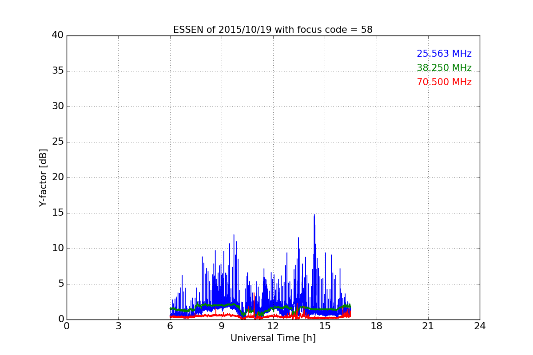Click the x-axis tick label 3
The image size is (533, 355).
click(118, 326)
